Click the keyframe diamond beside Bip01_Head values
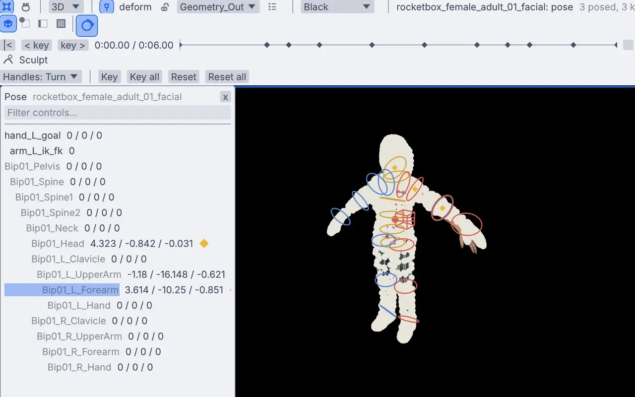The width and height of the screenshot is (635, 397). [204, 243]
